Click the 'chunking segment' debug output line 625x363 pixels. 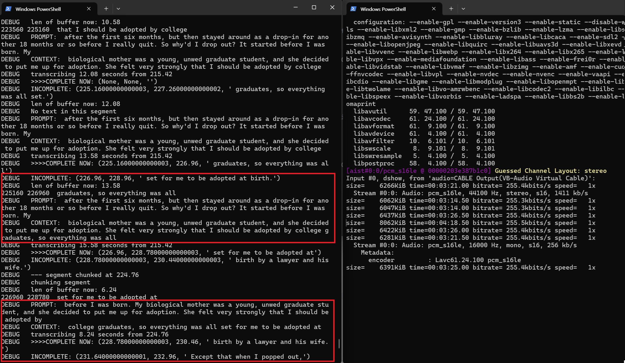[60, 282]
